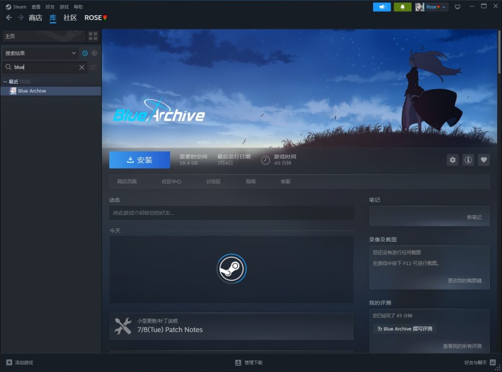Click the page vertical scrollbar
The image size is (502, 372).
pos(500,52)
